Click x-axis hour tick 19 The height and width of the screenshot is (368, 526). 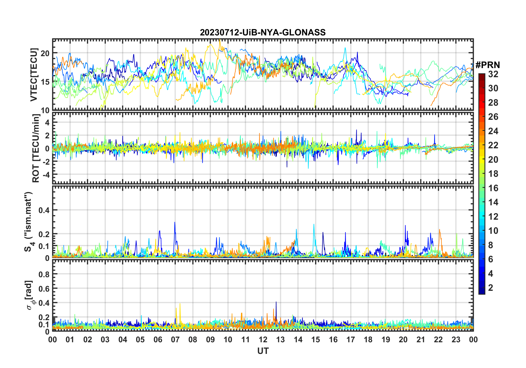[x=386, y=340]
